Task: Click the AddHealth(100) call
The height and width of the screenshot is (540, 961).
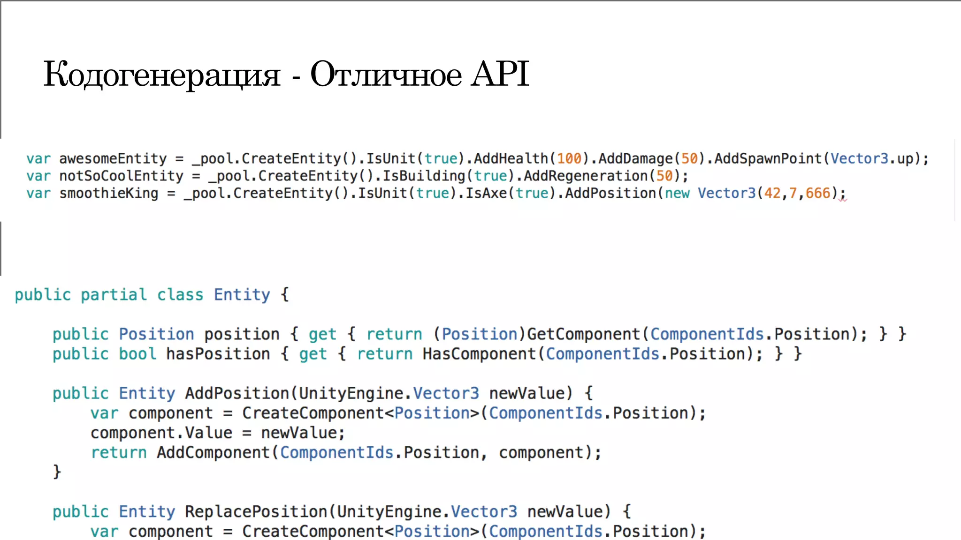Action: (531, 158)
